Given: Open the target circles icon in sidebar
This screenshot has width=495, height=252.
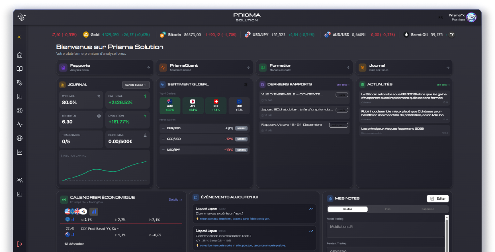Looking at the screenshot, I should coord(19,111).
